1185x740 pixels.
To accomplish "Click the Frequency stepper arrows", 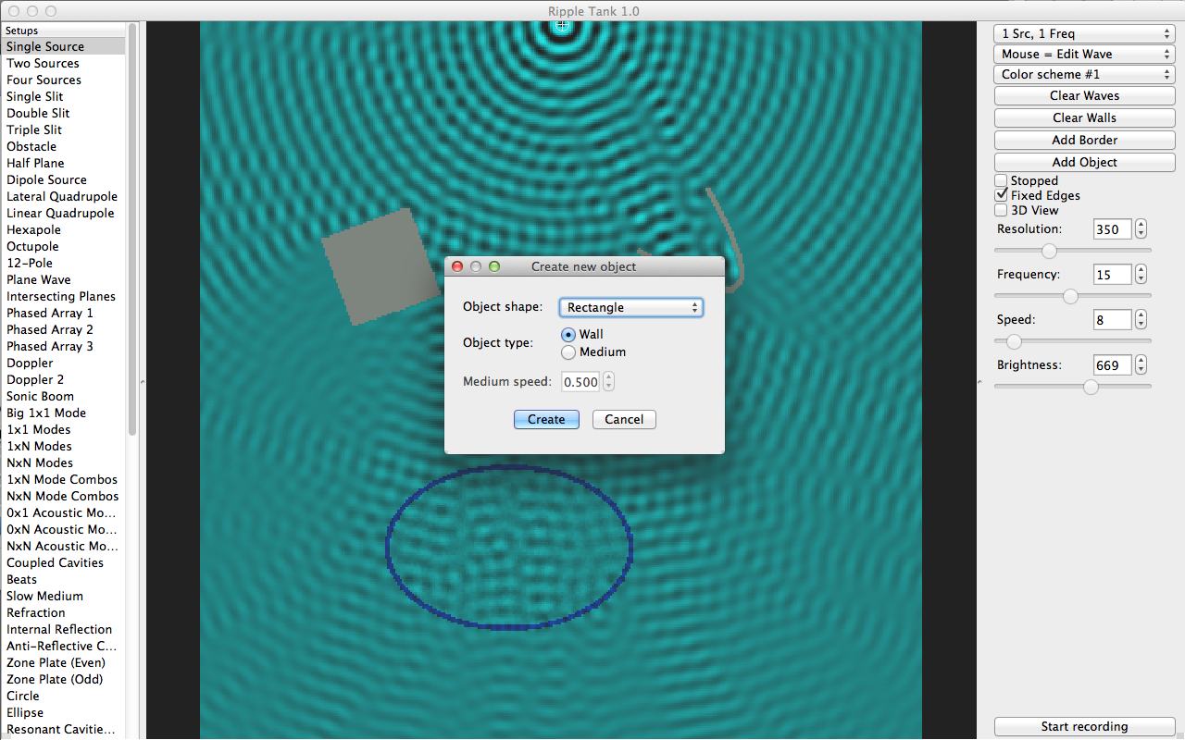I will point(1141,275).
